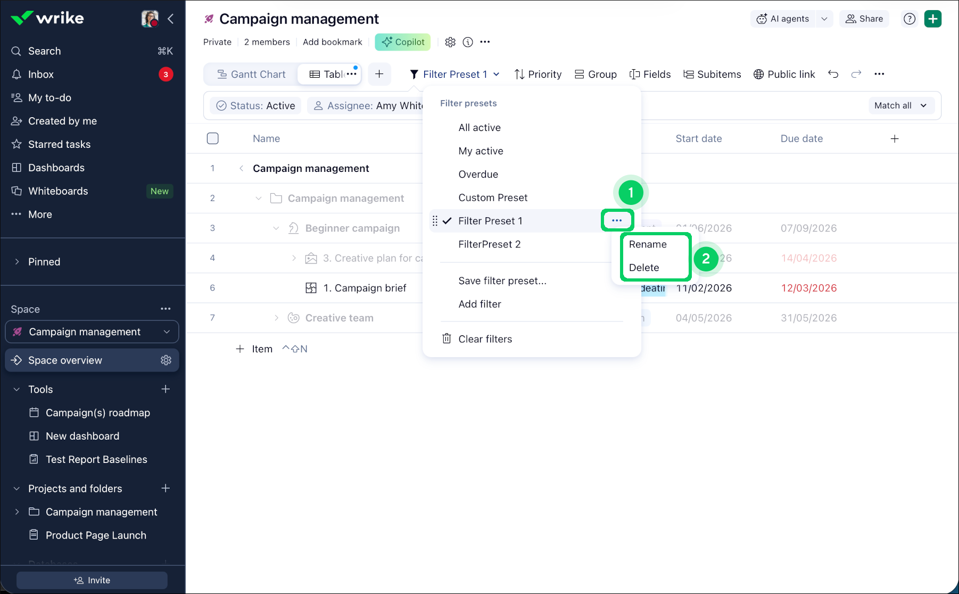959x594 pixels.
Task: Redo the last action
Action: coord(856,74)
